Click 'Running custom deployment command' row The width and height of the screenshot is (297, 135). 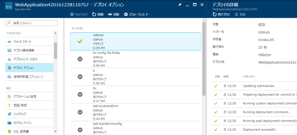click(x=255, y=103)
